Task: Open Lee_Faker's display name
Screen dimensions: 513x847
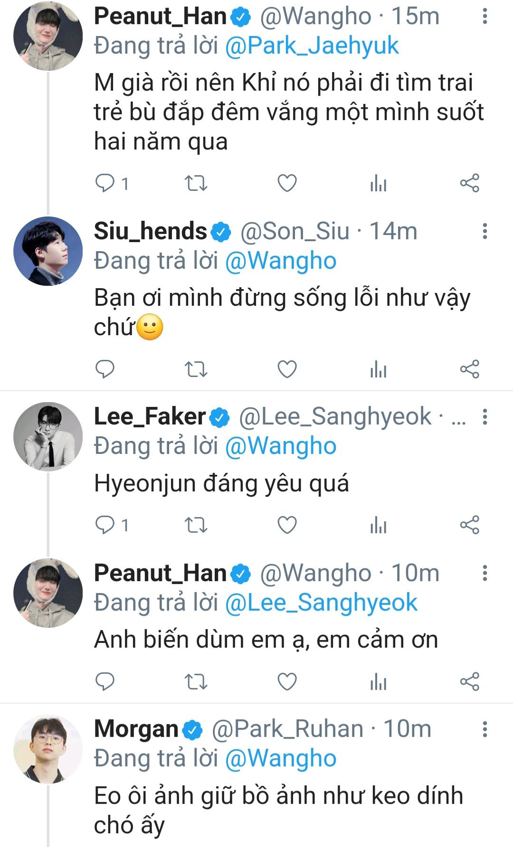Action: 150,416
